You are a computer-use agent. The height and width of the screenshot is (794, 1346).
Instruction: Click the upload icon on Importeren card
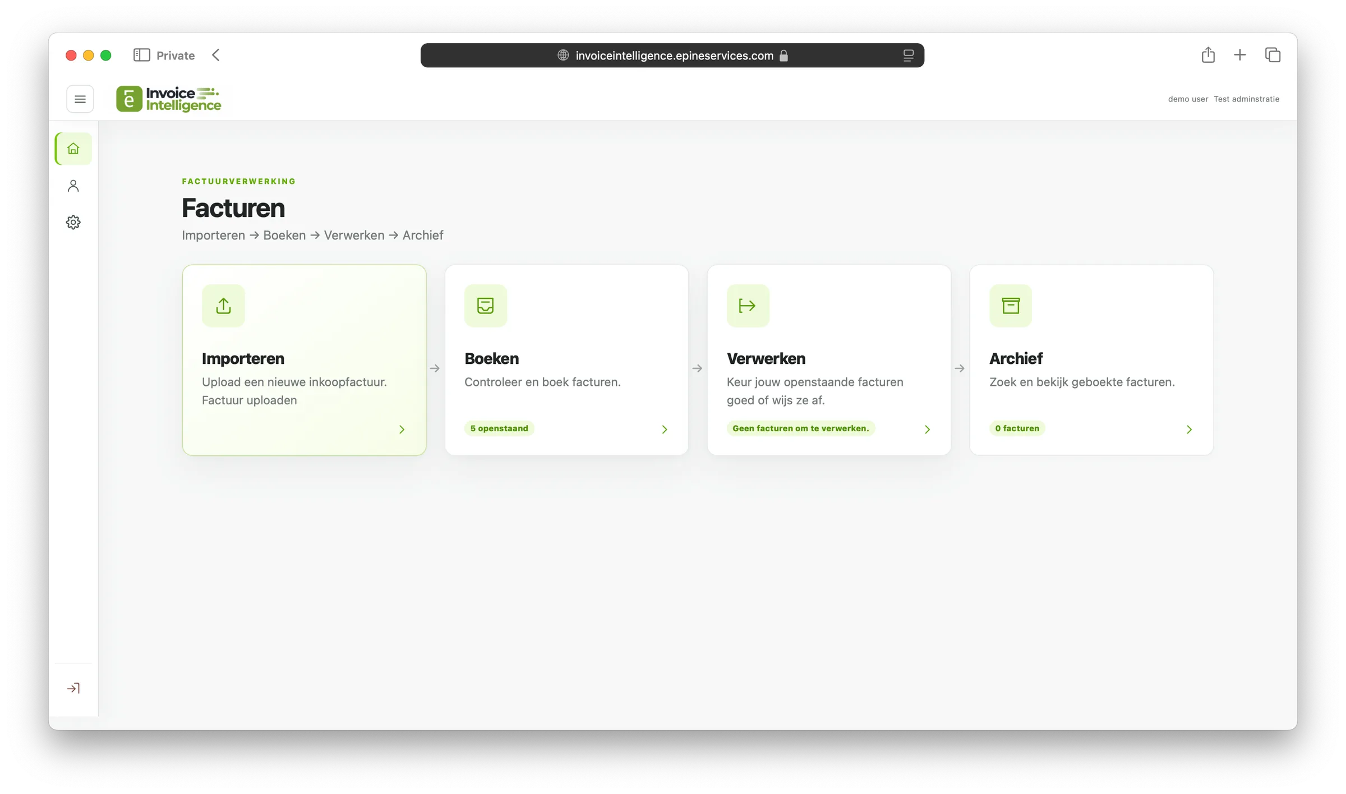pos(223,306)
